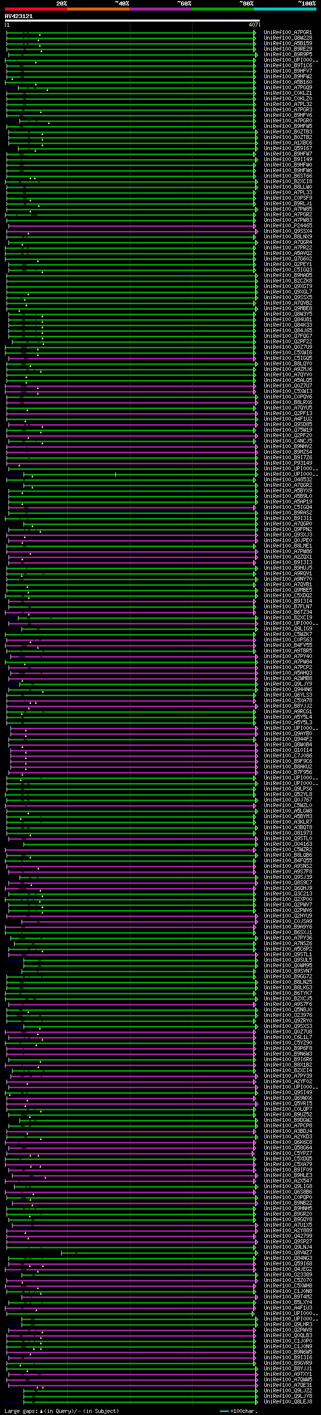Select the UniRef100_A7QQR4 label
Screen dimensions: 321x1415
287,242
